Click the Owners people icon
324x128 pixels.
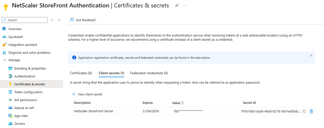click(10, 124)
